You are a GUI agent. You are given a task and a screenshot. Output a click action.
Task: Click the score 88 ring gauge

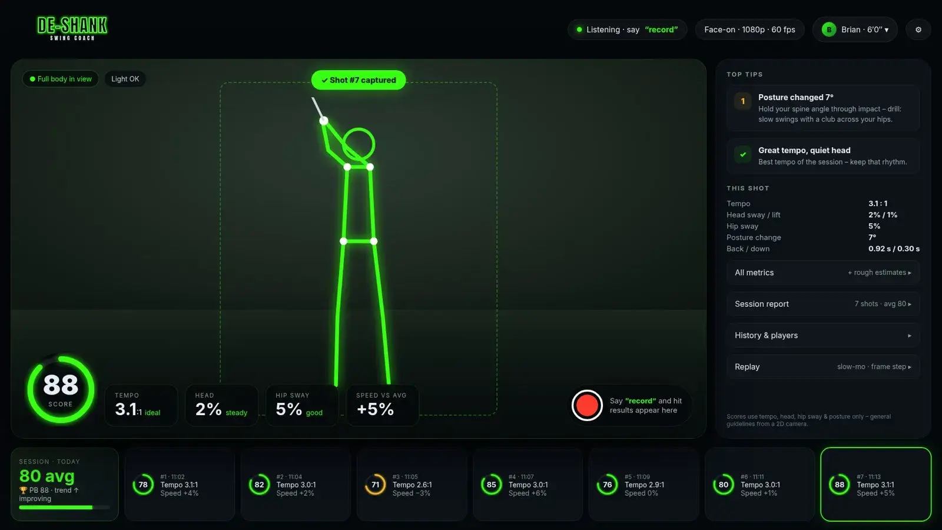coord(61,389)
